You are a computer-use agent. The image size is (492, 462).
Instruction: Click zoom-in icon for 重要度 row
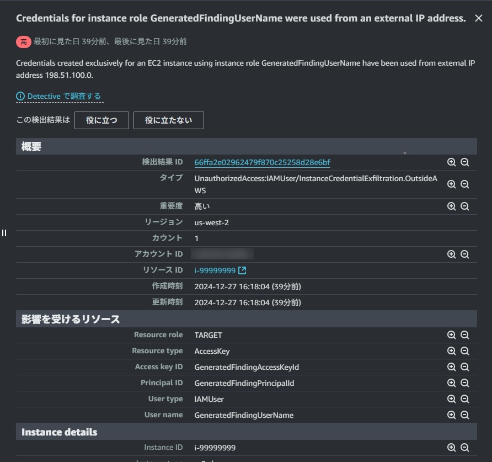click(x=451, y=206)
